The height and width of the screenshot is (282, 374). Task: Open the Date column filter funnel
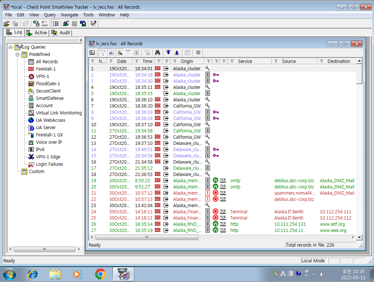tap(111, 61)
